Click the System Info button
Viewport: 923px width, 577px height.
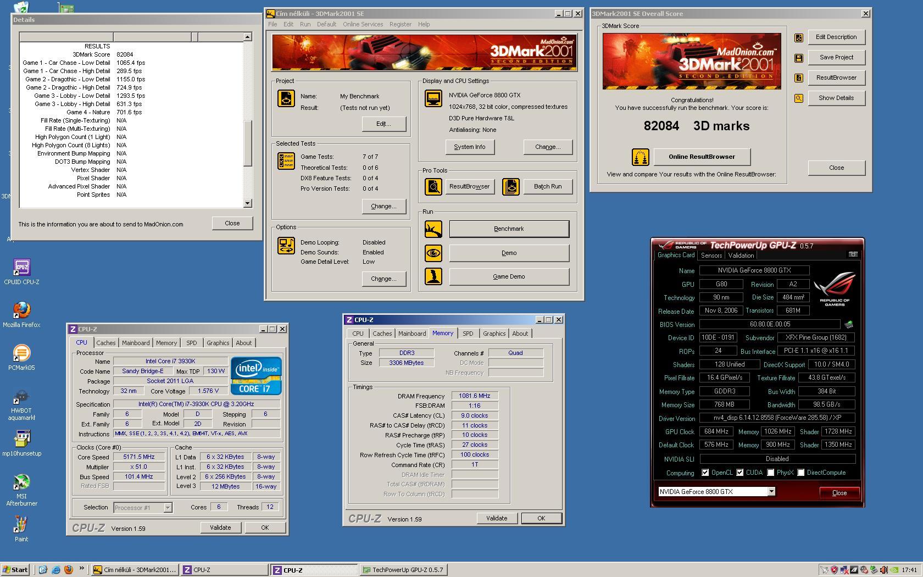pyautogui.click(x=469, y=147)
